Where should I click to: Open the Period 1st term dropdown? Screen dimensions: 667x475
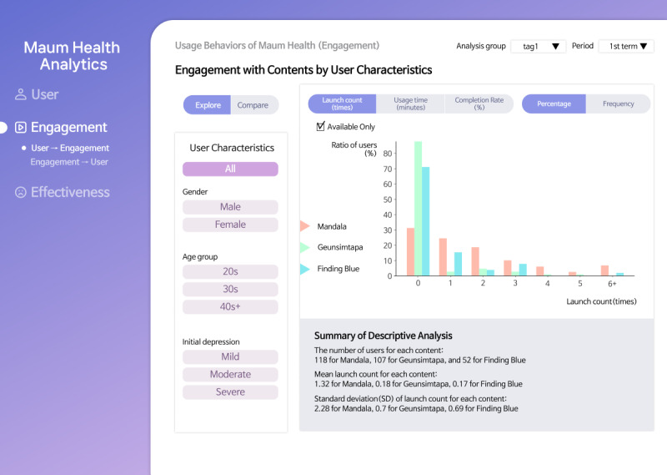coord(626,46)
